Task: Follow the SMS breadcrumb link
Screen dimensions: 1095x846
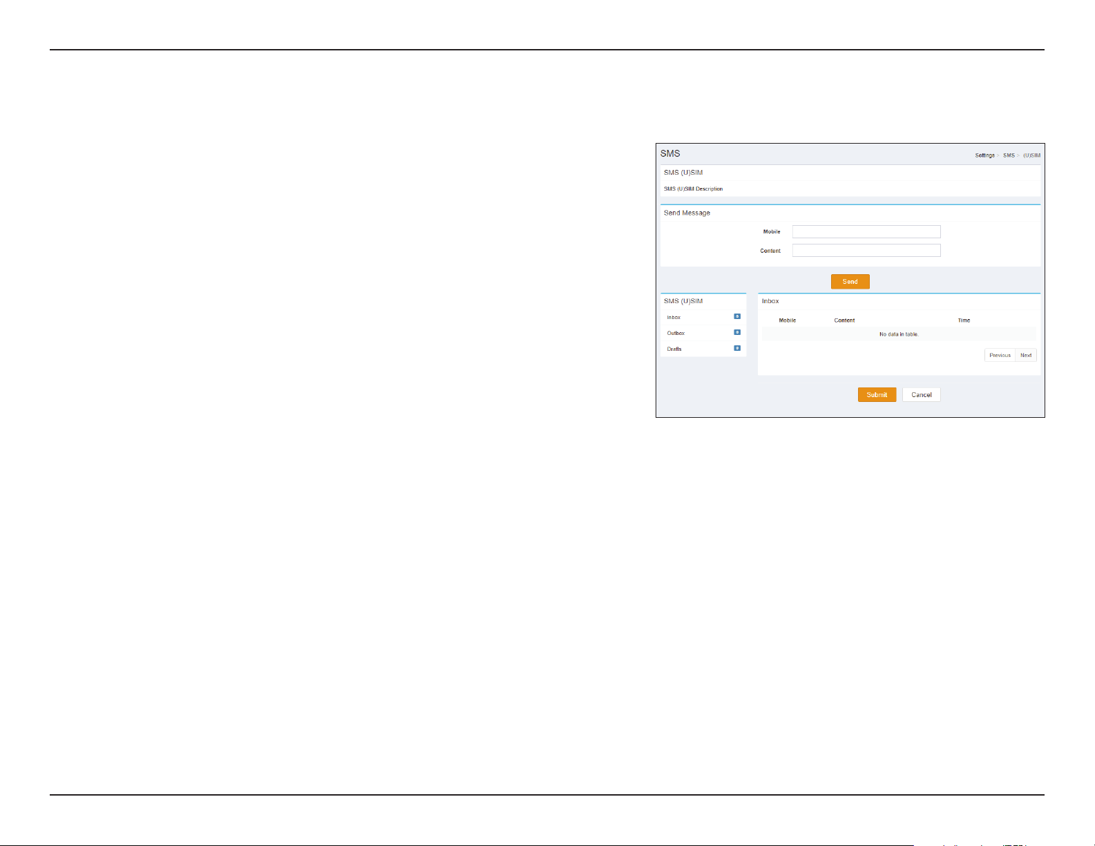Action: (x=1009, y=155)
